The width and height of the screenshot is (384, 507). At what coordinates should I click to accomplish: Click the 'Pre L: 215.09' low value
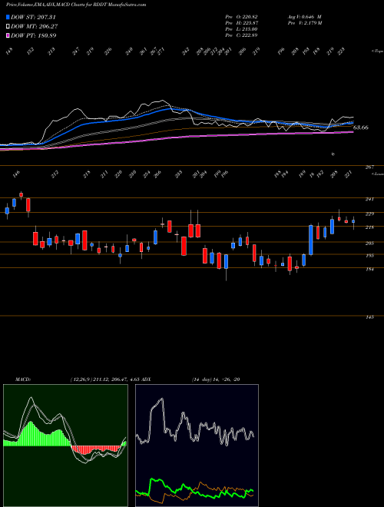tap(241, 29)
